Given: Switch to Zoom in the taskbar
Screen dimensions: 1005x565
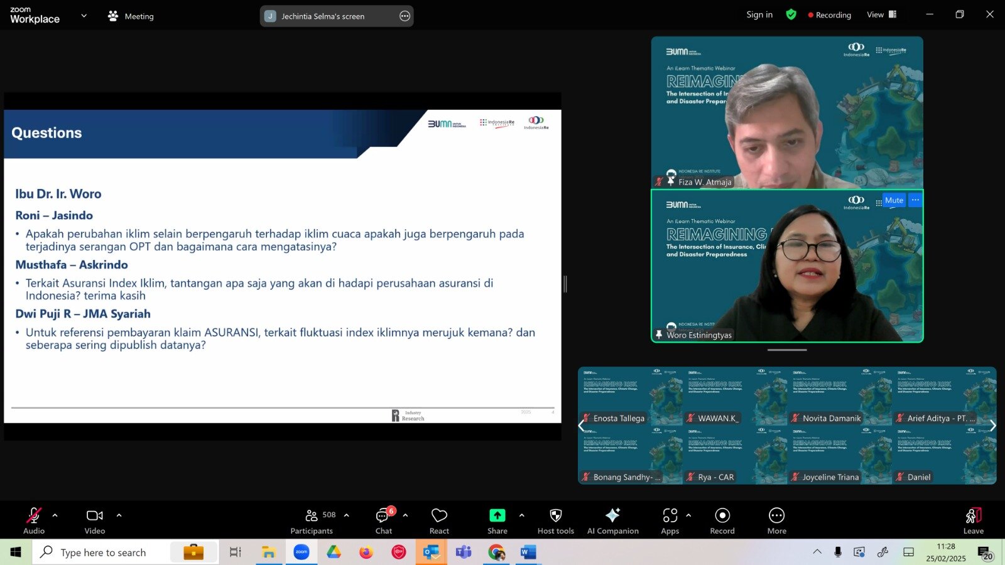Looking at the screenshot, I should click(301, 552).
